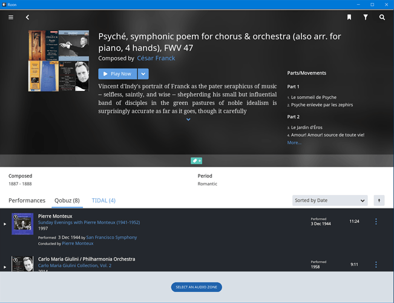The image size is (394, 303).
Task: Open the hamburger navigation menu
Action: point(11,17)
